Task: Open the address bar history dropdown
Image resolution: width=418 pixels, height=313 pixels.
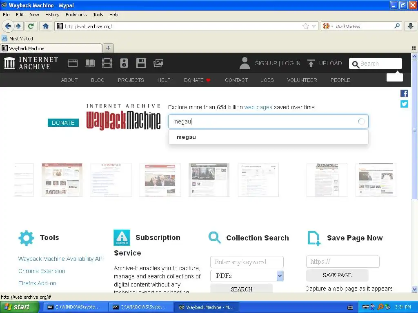Action: coord(314,26)
